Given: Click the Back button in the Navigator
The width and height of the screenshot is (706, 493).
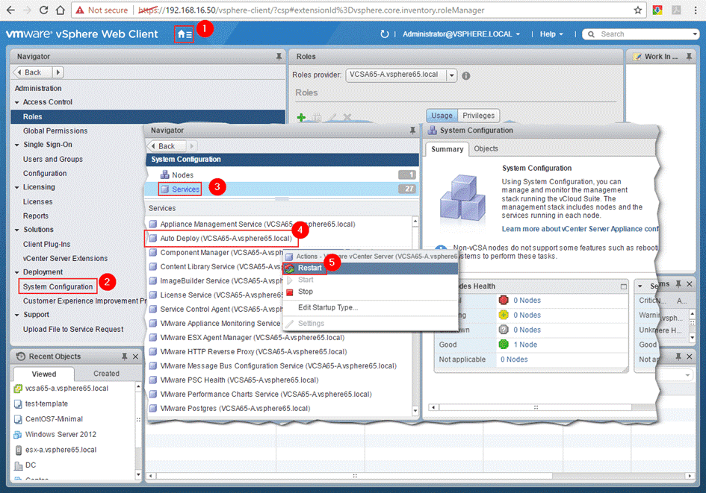Looking at the screenshot, I should click(31, 72).
